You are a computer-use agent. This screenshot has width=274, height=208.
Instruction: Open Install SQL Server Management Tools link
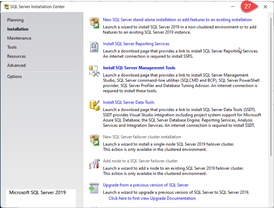139,68
